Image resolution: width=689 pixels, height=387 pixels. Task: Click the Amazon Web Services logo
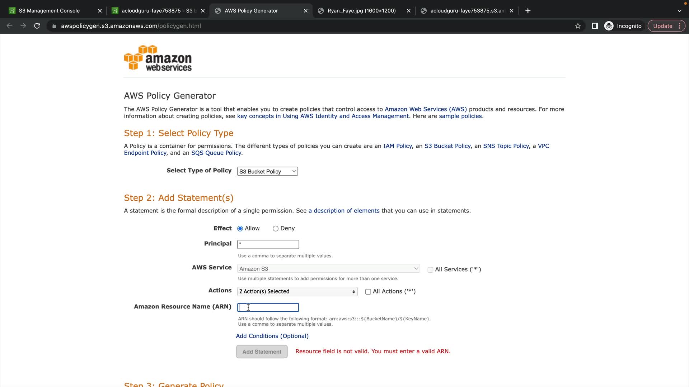(158, 58)
